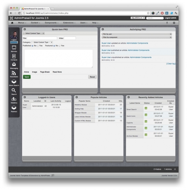Viewport: 187px width, 190px height.
Task: Toggle status of Administrator Components article
Action: [x=146, y=128]
